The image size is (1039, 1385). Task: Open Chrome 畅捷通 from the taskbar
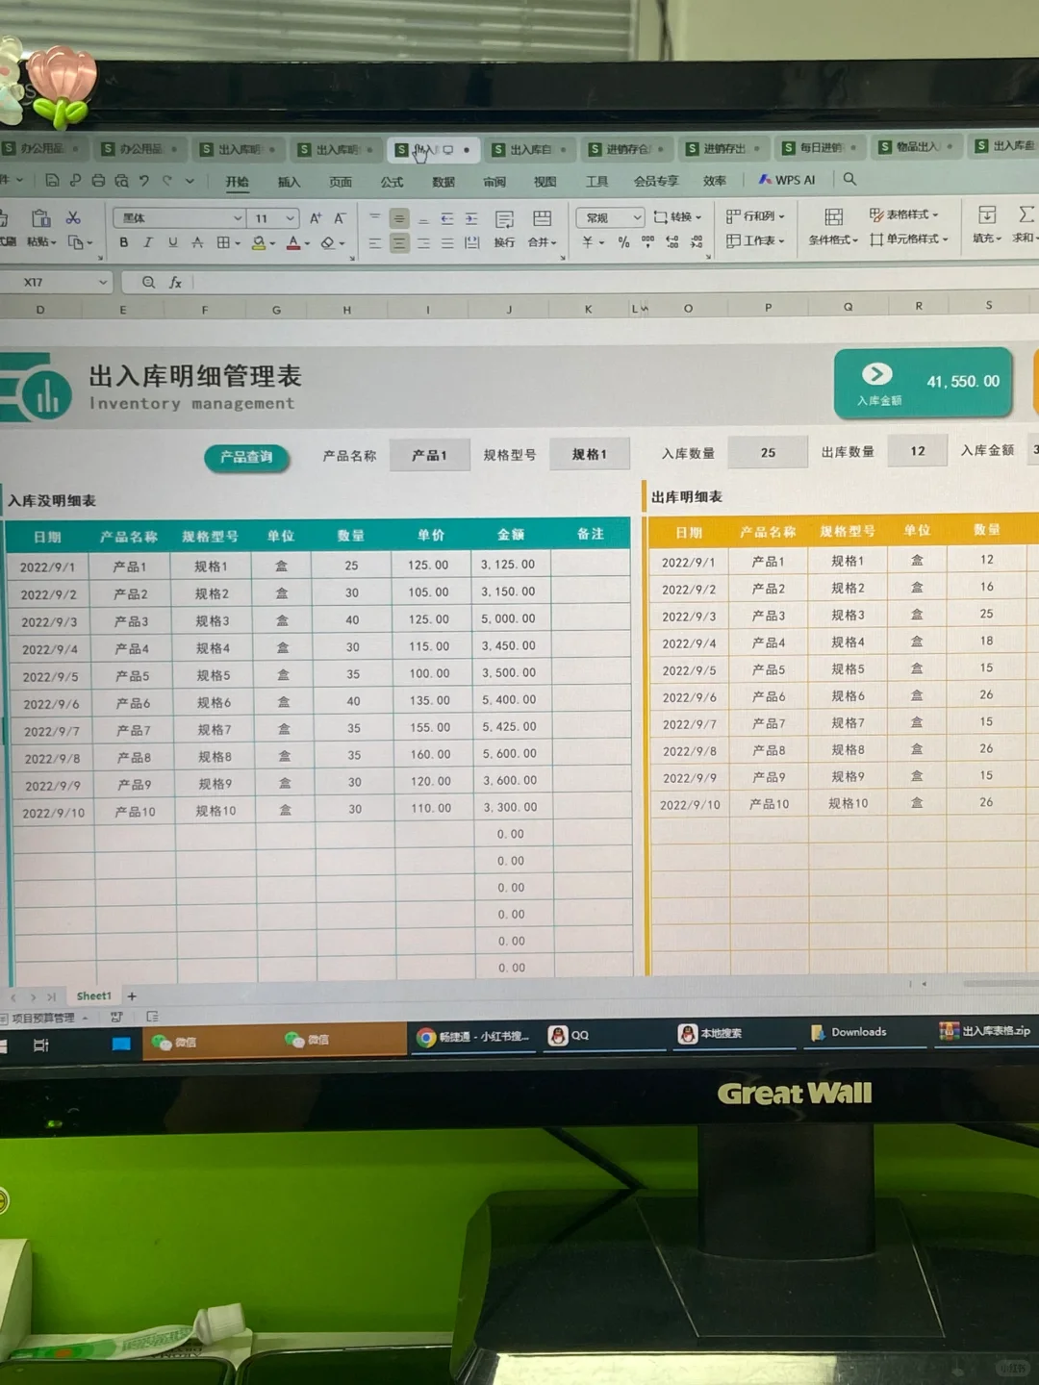point(473,1037)
